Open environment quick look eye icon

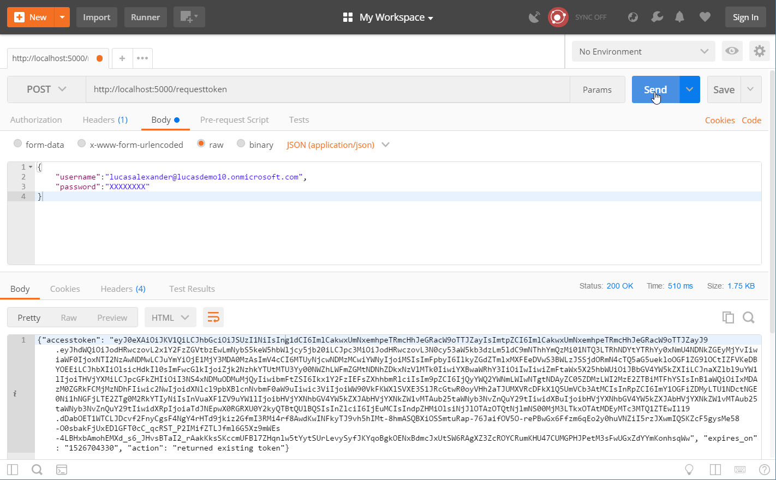(732, 51)
